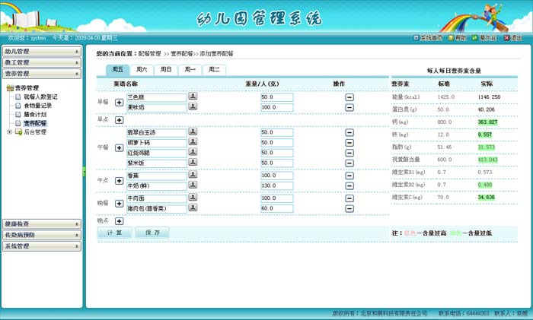Add a dish to 早餐 with plus icon
The image size is (533, 320).
(x=119, y=102)
